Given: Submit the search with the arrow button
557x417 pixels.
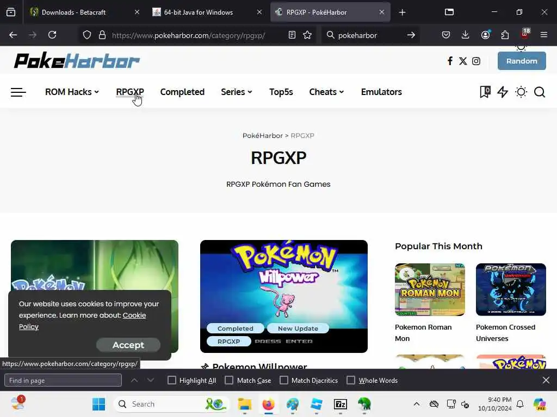Looking at the screenshot, I should pos(411,35).
